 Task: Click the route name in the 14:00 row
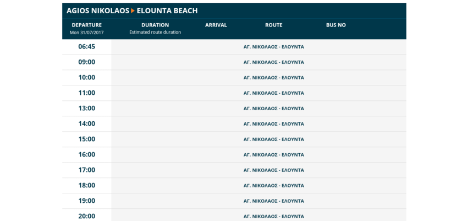pyautogui.click(x=273, y=124)
